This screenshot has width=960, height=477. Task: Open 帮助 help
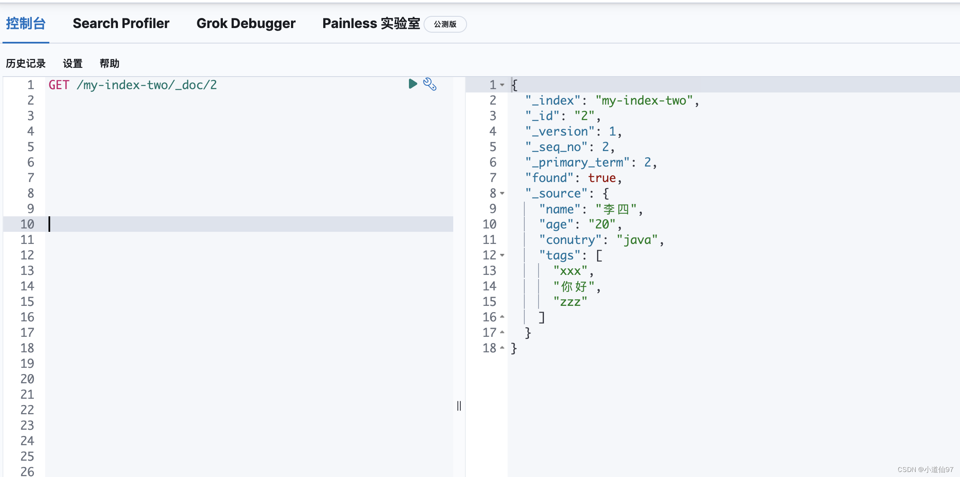(x=110, y=64)
